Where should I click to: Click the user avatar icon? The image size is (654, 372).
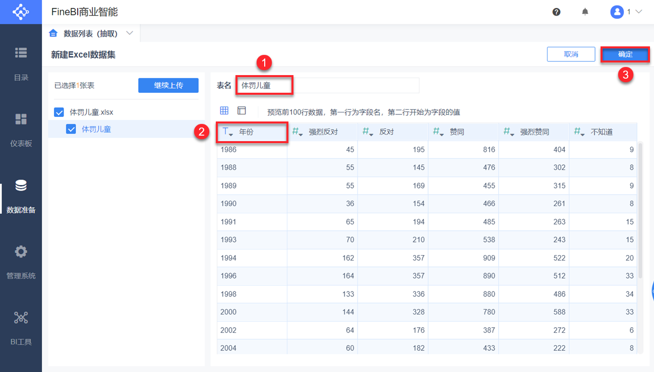coord(617,12)
